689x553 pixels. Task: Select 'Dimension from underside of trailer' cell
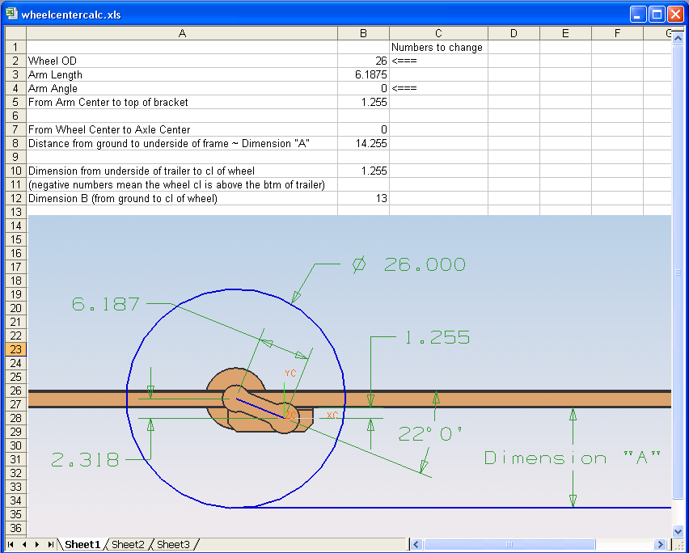pos(182,171)
